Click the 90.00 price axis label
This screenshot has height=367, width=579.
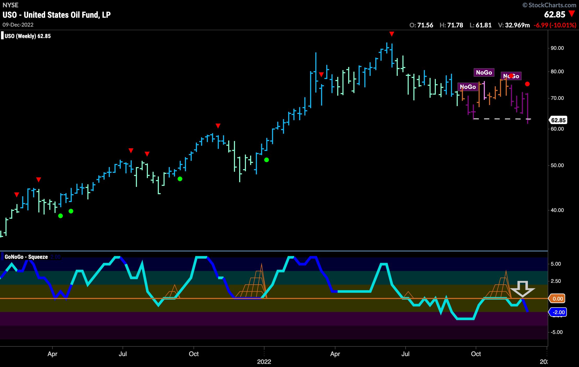tap(557, 48)
